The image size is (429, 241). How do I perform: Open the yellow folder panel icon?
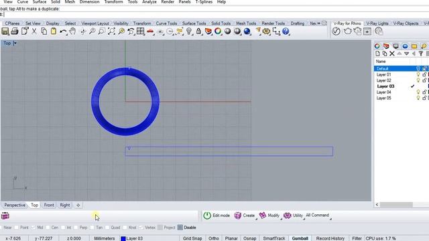coord(414,46)
